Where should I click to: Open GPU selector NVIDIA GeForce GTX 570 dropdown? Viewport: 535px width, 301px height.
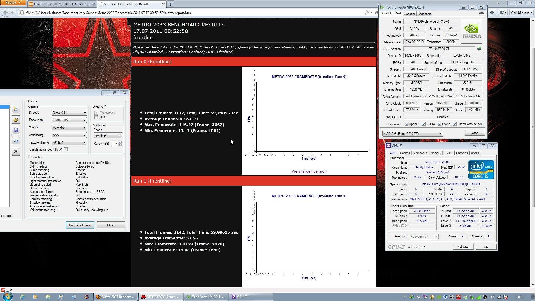[x=412, y=134]
